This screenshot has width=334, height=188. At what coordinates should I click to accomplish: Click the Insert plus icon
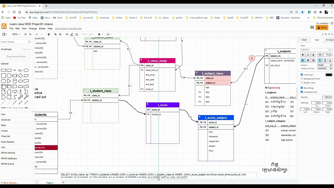pos(99,34)
